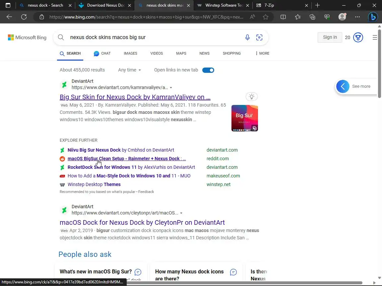Add page to favorites star
The height and width of the screenshot is (286, 382).
click(x=266, y=17)
